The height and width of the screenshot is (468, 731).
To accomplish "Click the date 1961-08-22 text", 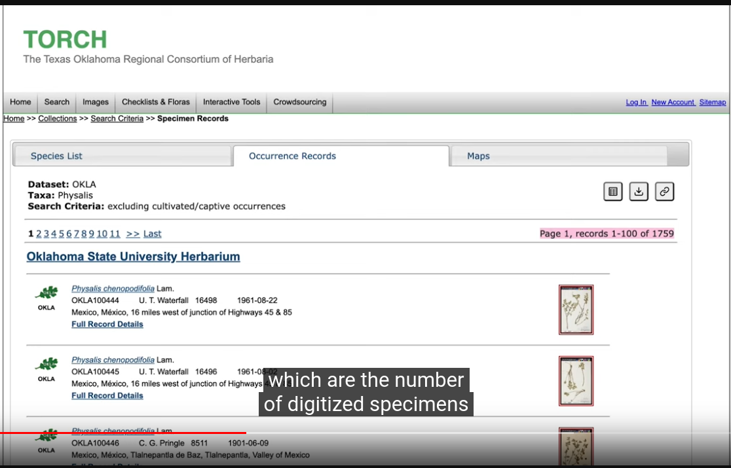I will [257, 300].
